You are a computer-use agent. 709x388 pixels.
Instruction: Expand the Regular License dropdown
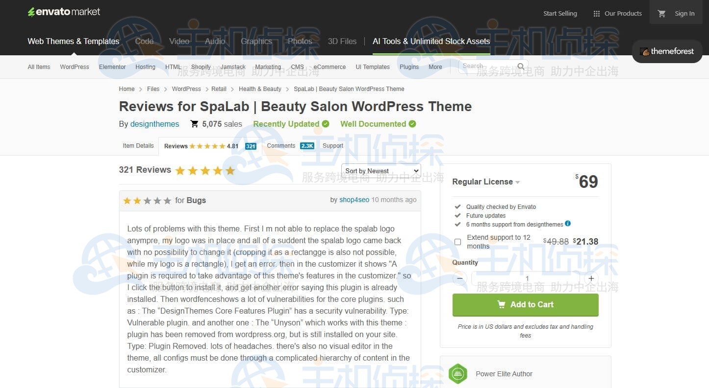click(x=486, y=182)
